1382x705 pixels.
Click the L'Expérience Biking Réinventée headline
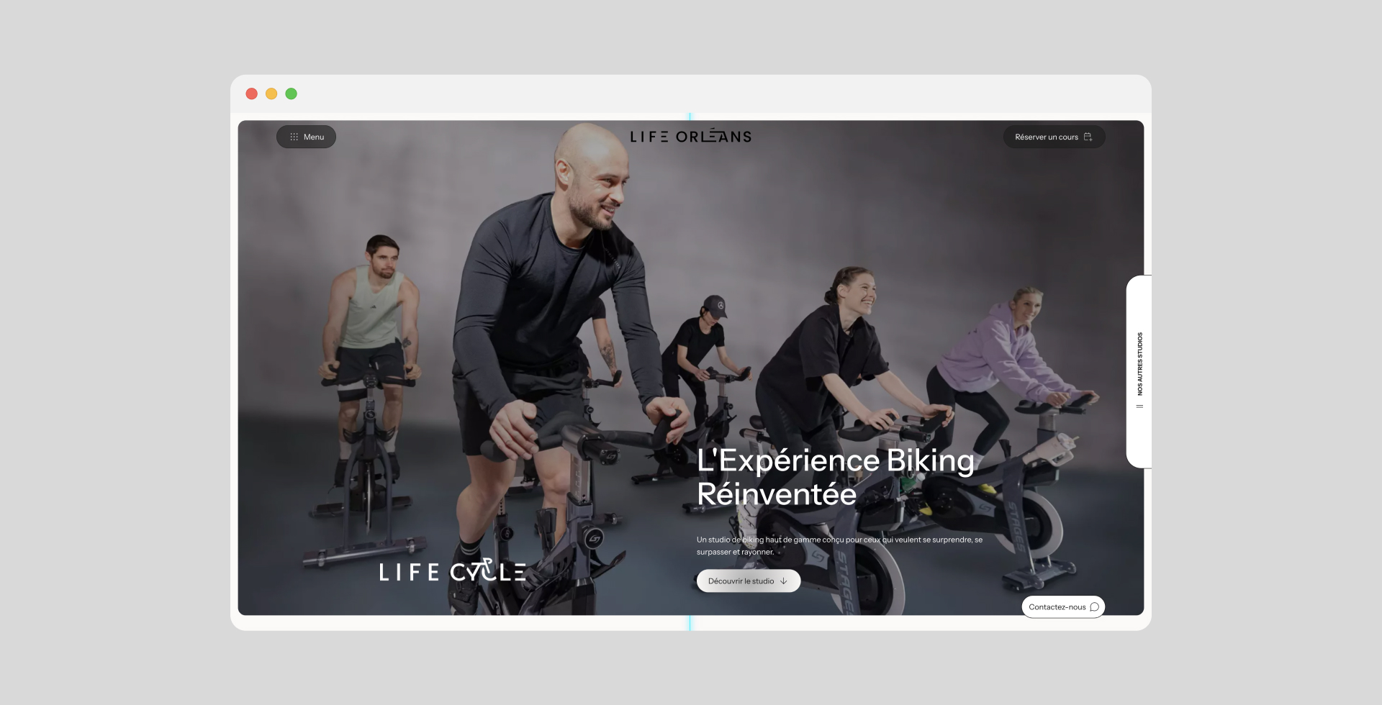point(836,477)
